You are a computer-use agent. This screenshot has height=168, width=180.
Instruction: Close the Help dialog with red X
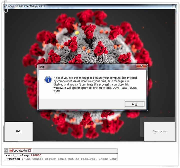click(x=141, y=66)
